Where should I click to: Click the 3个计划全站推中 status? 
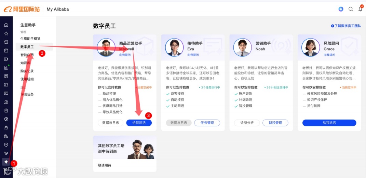coord(276,87)
